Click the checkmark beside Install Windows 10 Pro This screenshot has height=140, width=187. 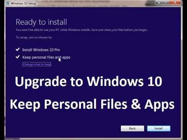pos(18,49)
